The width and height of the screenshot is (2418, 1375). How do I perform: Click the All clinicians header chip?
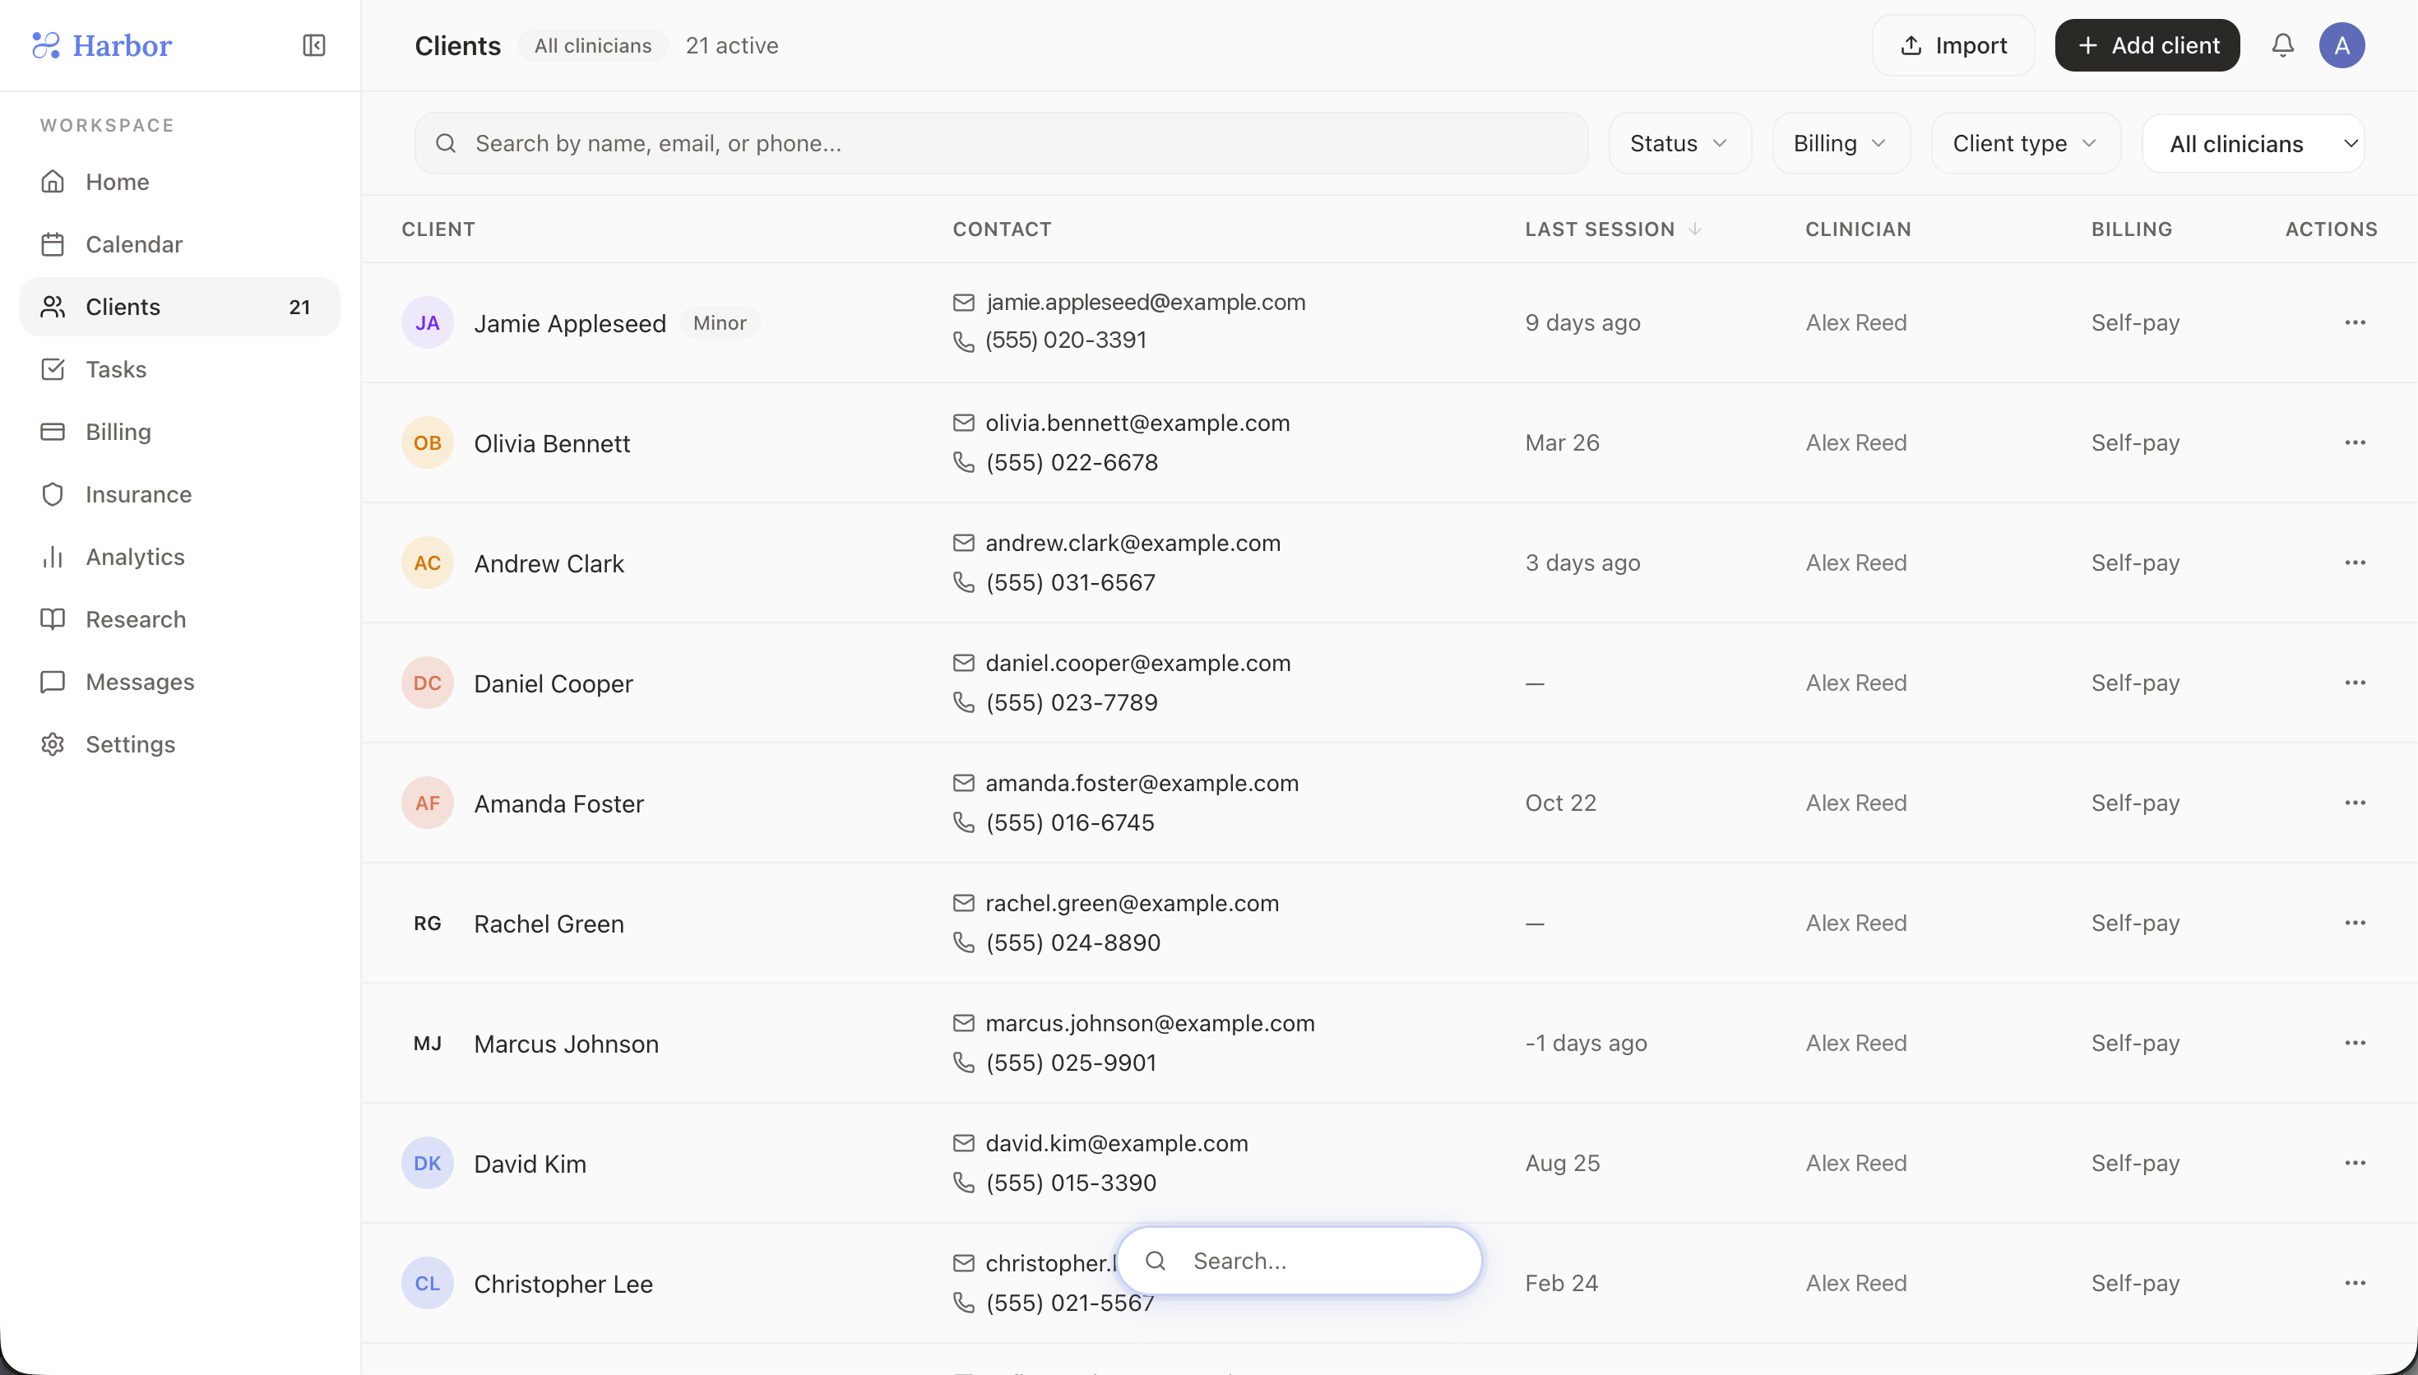(x=592, y=45)
